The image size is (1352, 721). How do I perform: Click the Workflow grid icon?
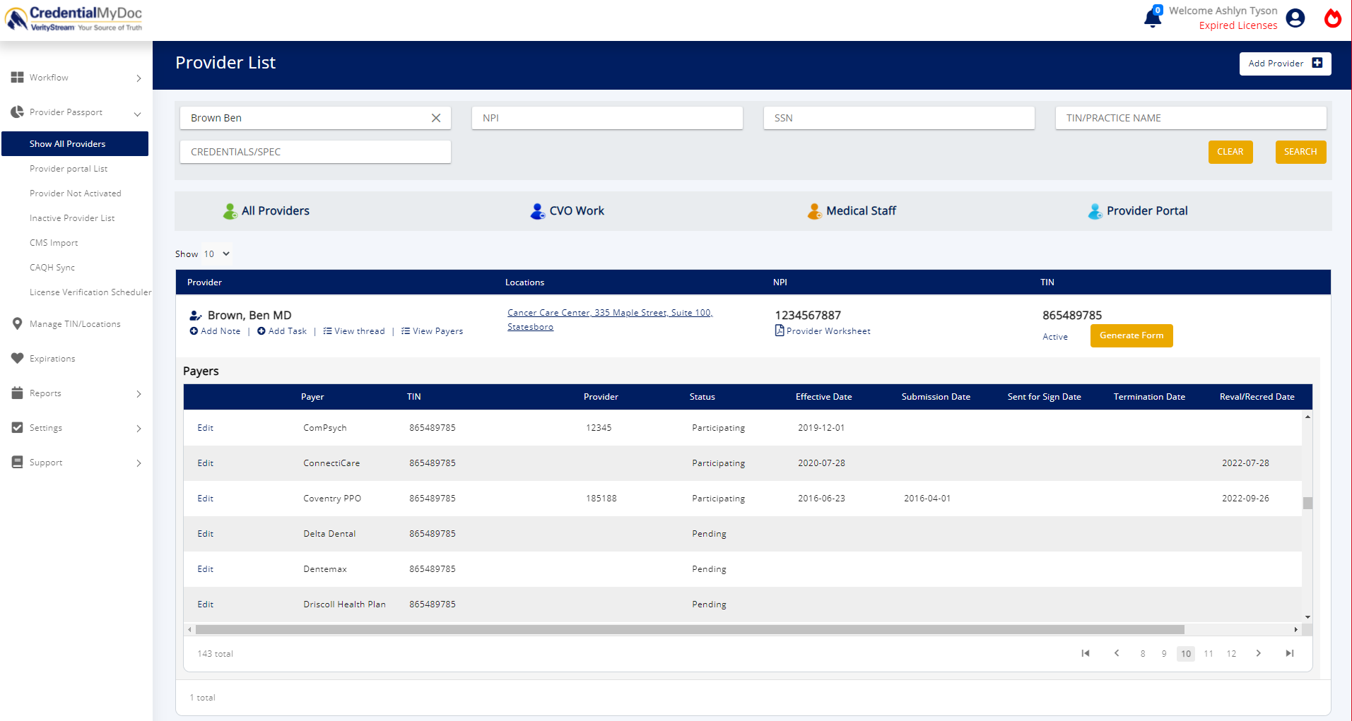click(x=18, y=77)
